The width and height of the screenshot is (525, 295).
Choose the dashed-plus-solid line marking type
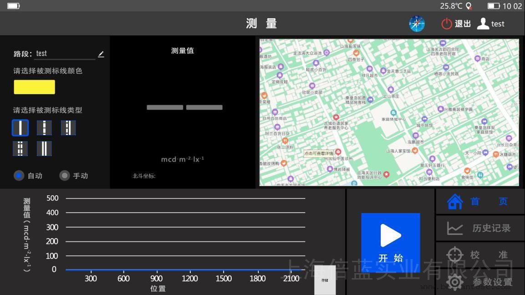tap(68, 128)
